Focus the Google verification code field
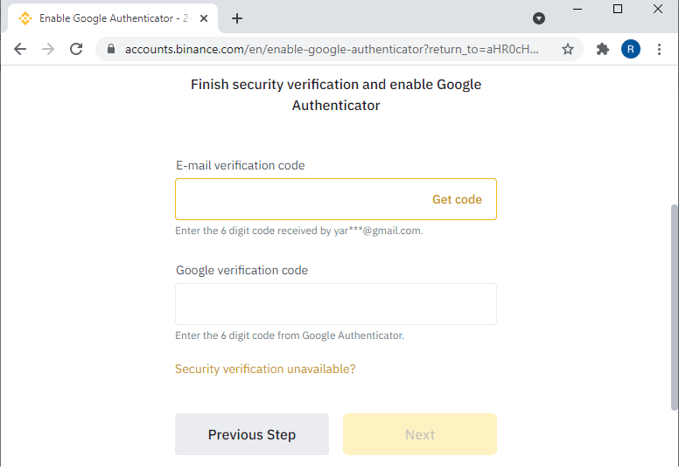Screen dimensions: 679x470 [x=336, y=304]
